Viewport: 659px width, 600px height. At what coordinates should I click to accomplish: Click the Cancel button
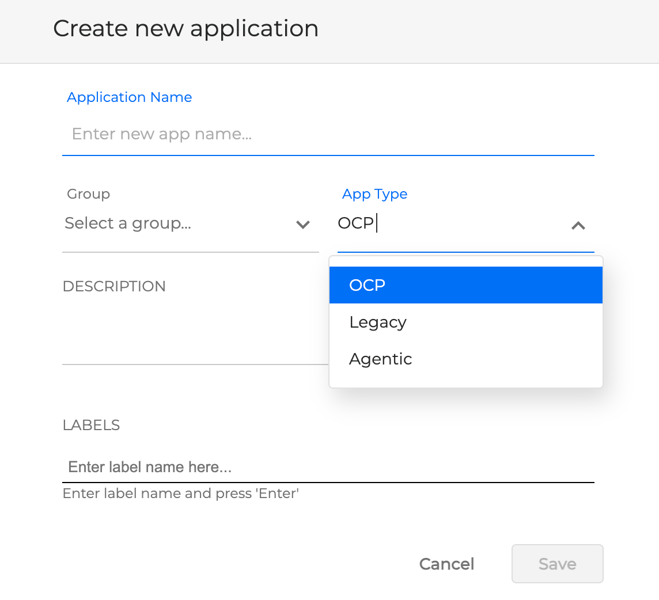(x=446, y=564)
